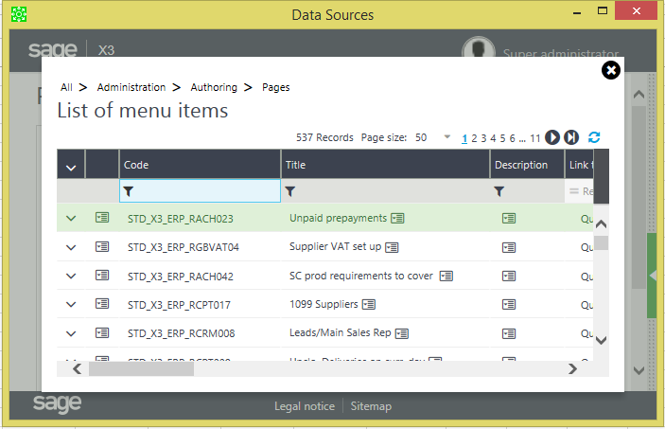665x429 pixels.
Task: Open Description icon in 1099 Suppliers row
Action: point(509,305)
